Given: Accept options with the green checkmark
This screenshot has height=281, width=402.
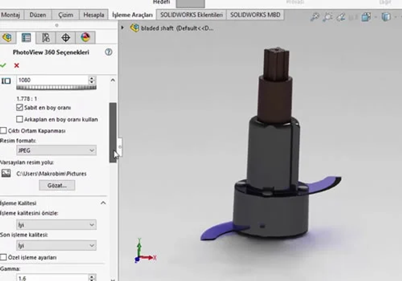Looking at the screenshot, I should tap(3, 66).
